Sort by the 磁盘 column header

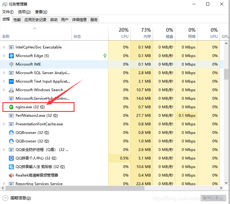click(164, 34)
